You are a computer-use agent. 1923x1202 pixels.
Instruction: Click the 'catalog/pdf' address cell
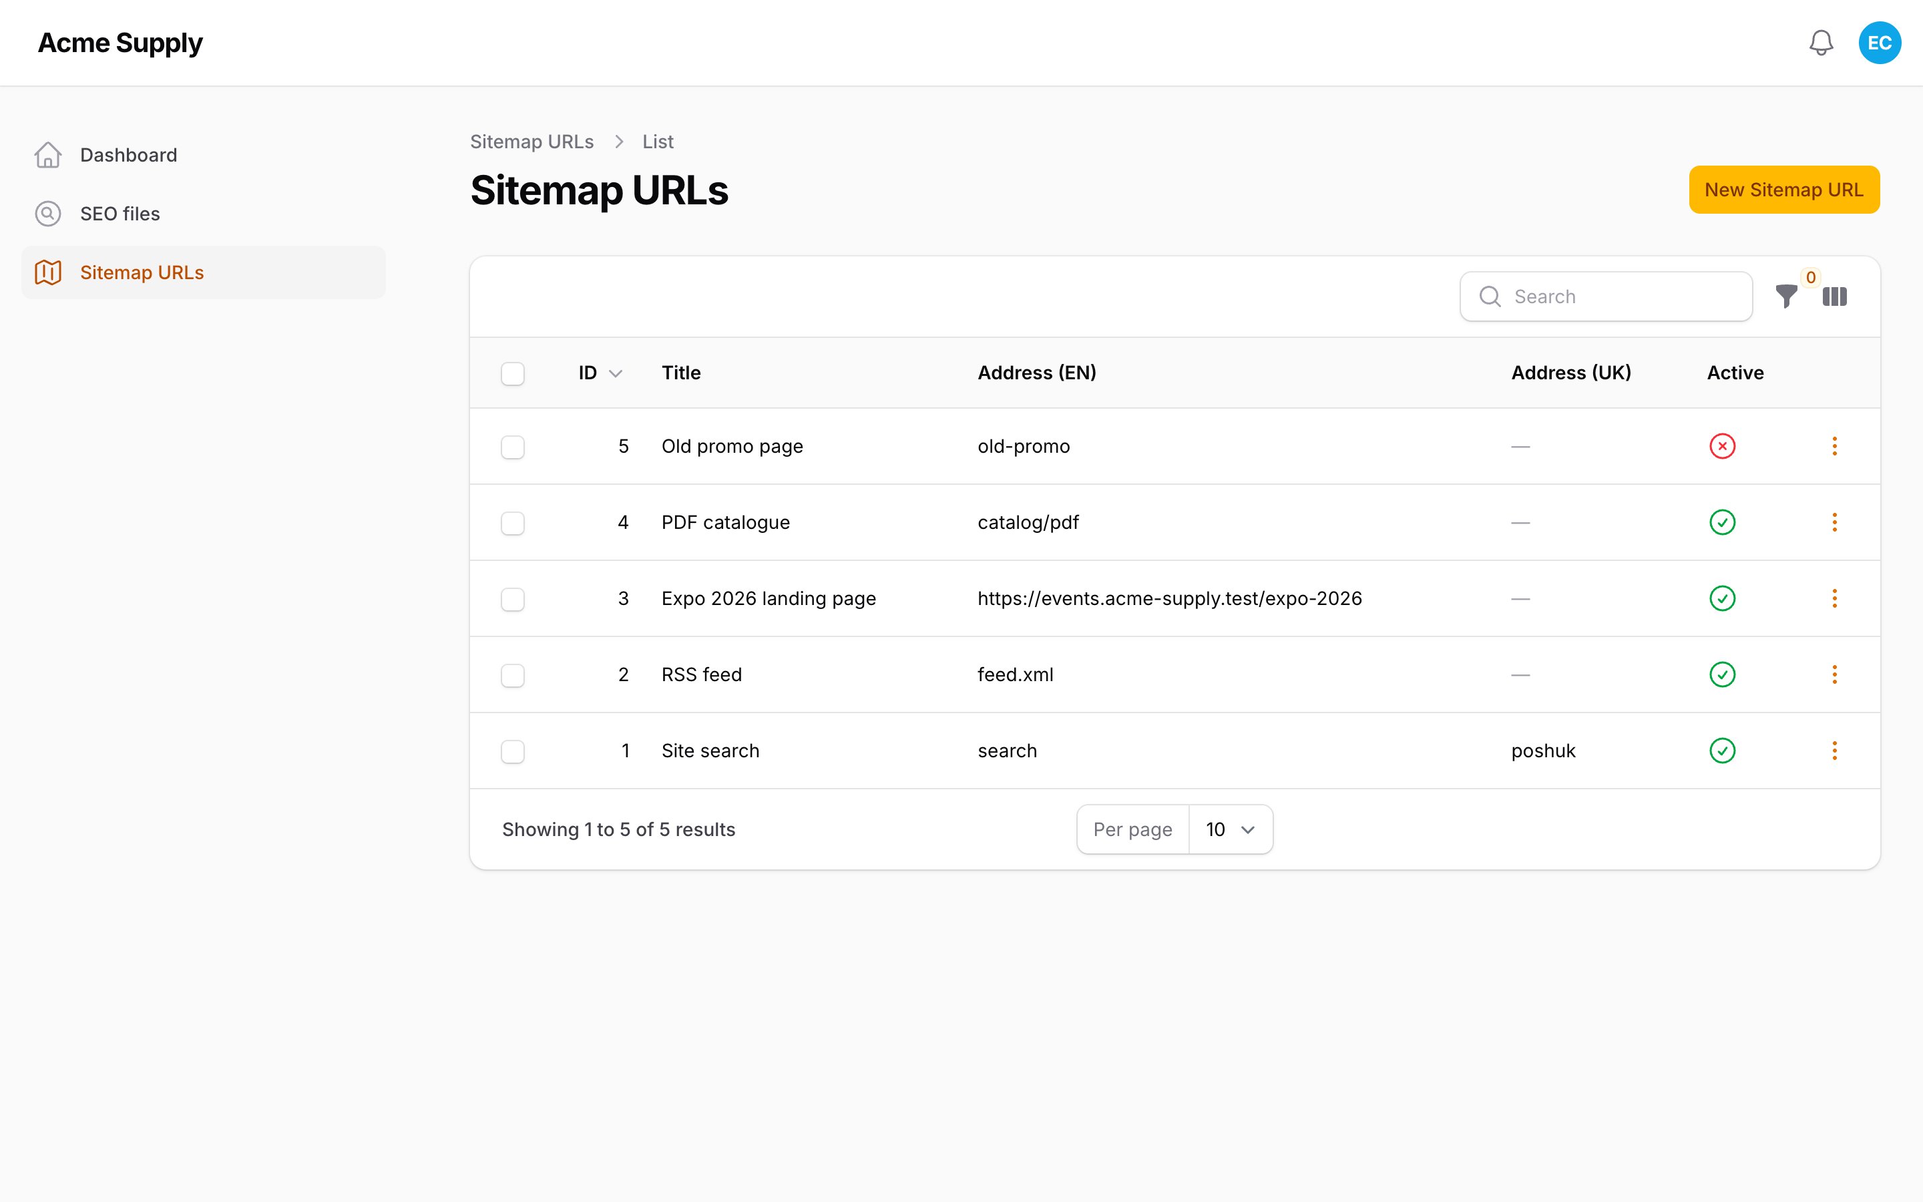coord(1028,522)
